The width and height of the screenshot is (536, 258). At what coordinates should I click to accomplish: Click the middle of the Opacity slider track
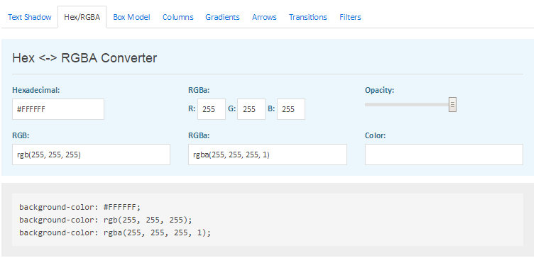pyautogui.click(x=410, y=105)
